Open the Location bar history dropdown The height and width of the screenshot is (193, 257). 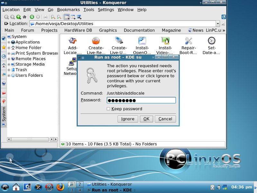217,24
